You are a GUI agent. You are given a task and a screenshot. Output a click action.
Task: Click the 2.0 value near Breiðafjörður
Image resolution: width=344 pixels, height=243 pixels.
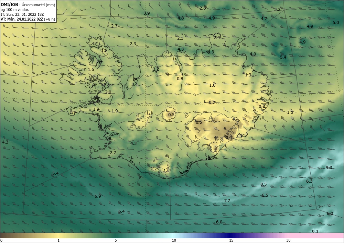coord(108,92)
